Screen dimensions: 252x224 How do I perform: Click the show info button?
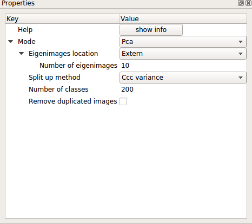click(151, 30)
